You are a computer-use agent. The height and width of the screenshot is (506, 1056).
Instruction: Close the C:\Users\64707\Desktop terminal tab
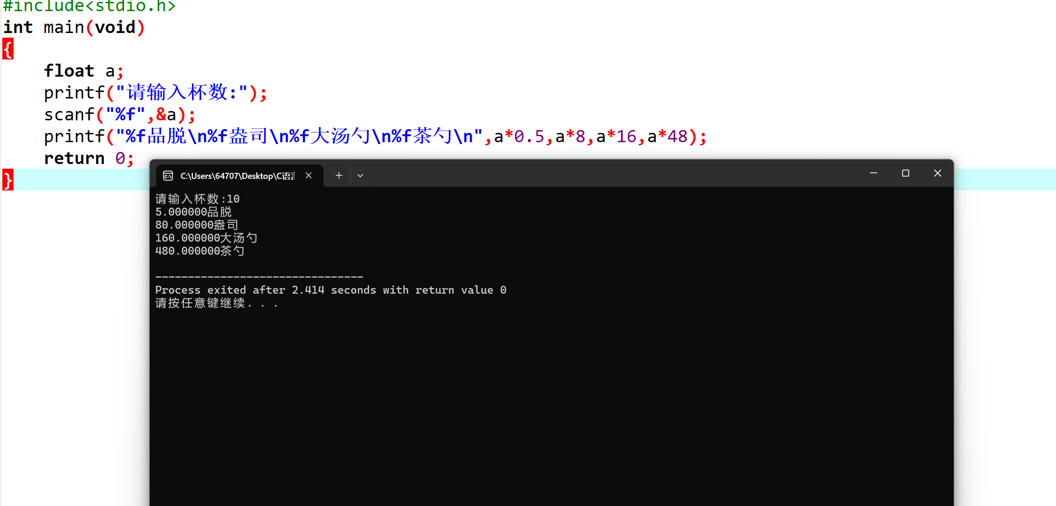309,176
